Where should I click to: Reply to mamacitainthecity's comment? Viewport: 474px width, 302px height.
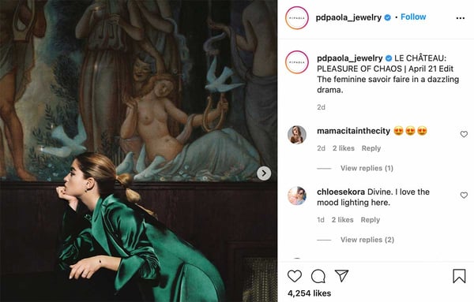[x=371, y=148]
